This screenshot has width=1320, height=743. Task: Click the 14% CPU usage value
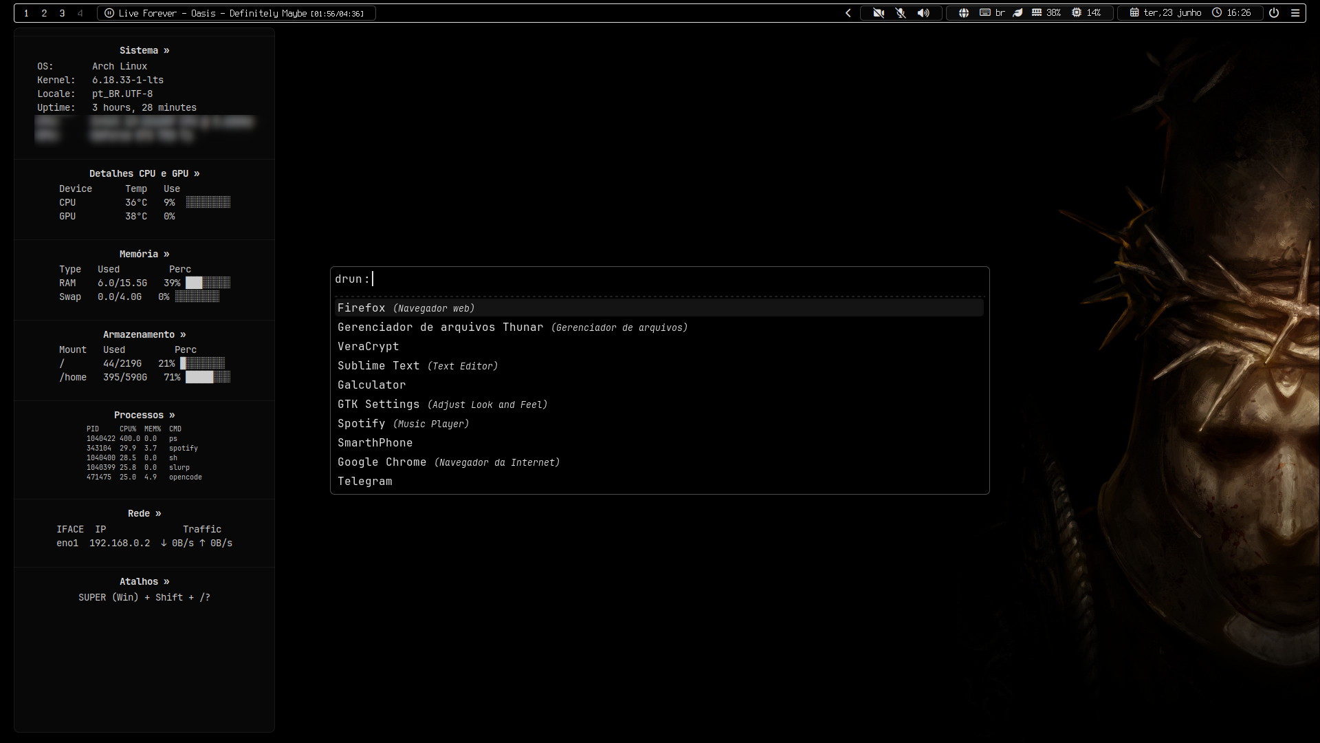pos(1094,13)
